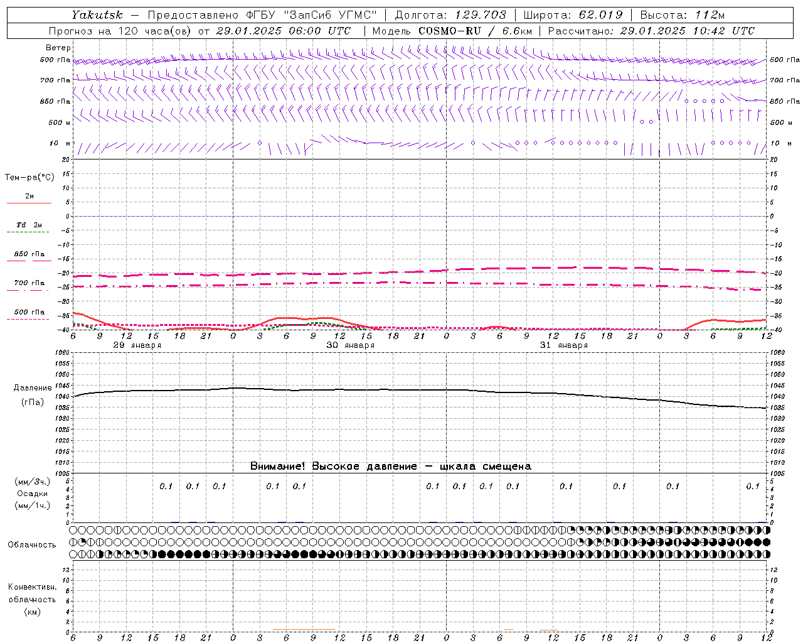Image resolution: width=803 pixels, height=643 pixels.
Task: Click the Осадки section label
Action: (x=33, y=494)
